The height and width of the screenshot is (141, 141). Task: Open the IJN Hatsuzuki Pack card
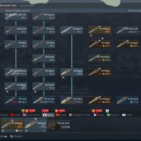point(128,30)
